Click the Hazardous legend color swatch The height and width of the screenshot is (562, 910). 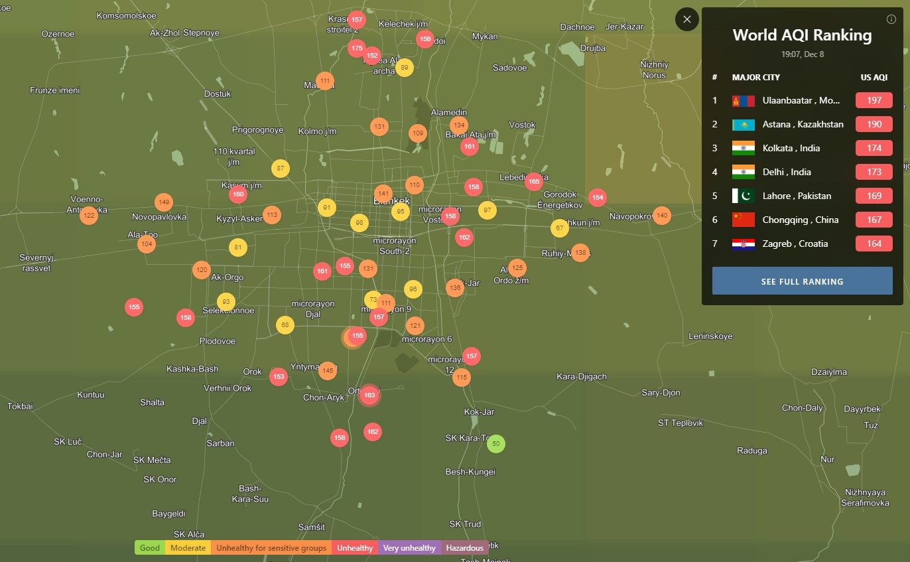464,548
